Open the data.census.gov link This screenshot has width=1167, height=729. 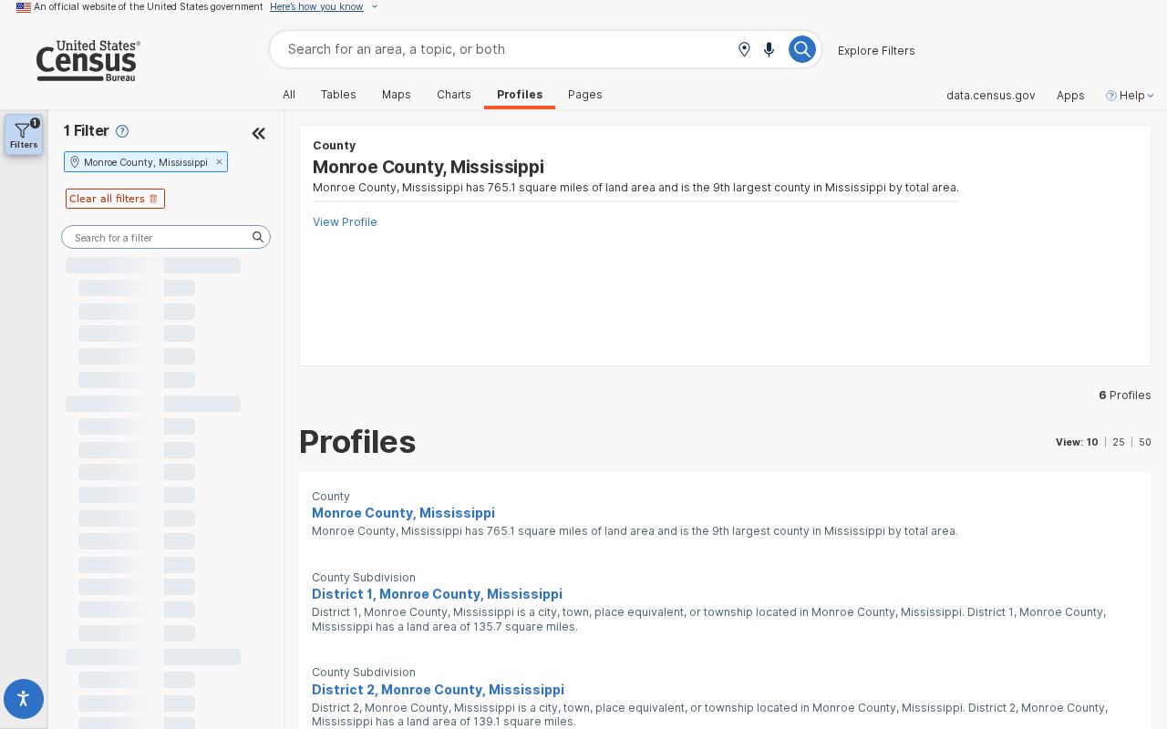pos(990,95)
